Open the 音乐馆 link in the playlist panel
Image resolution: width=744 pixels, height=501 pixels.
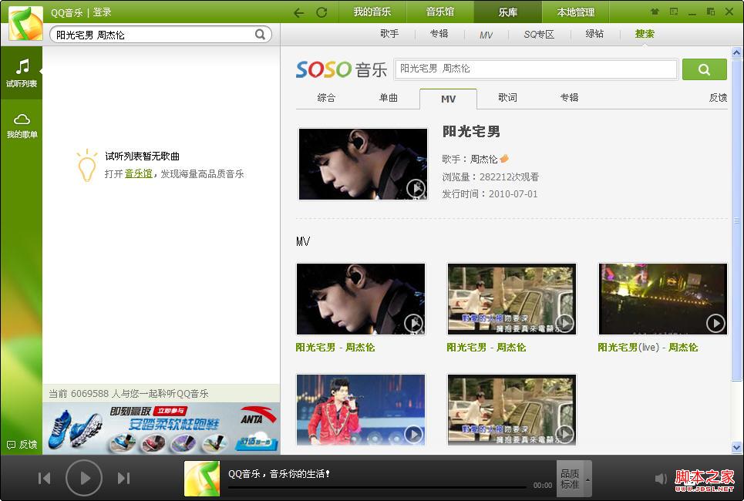tap(137, 173)
